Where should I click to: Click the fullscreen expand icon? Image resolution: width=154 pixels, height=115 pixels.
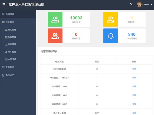coord(131,4)
